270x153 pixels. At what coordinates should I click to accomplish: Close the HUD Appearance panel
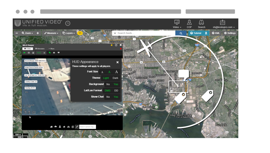117,62
